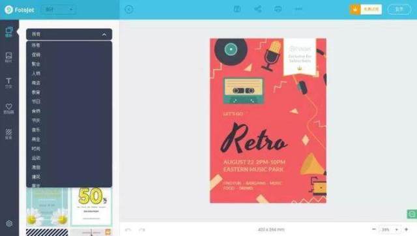Click the microphone graphic on the poster
The width and height of the screenshot is (417, 236).
click(272, 56)
